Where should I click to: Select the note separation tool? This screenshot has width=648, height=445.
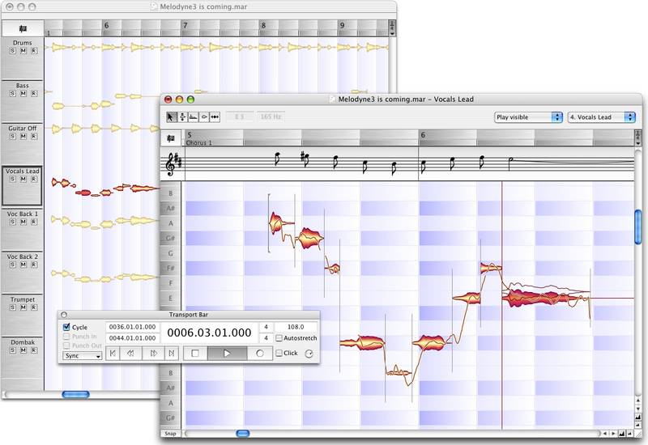coord(215,117)
